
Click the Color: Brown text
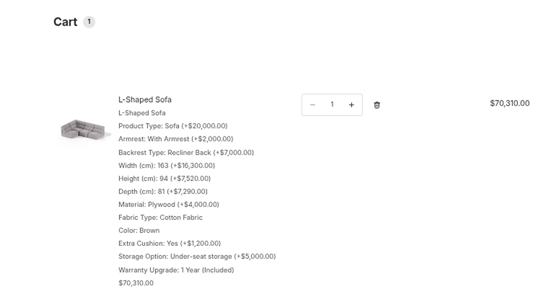(x=139, y=230)
